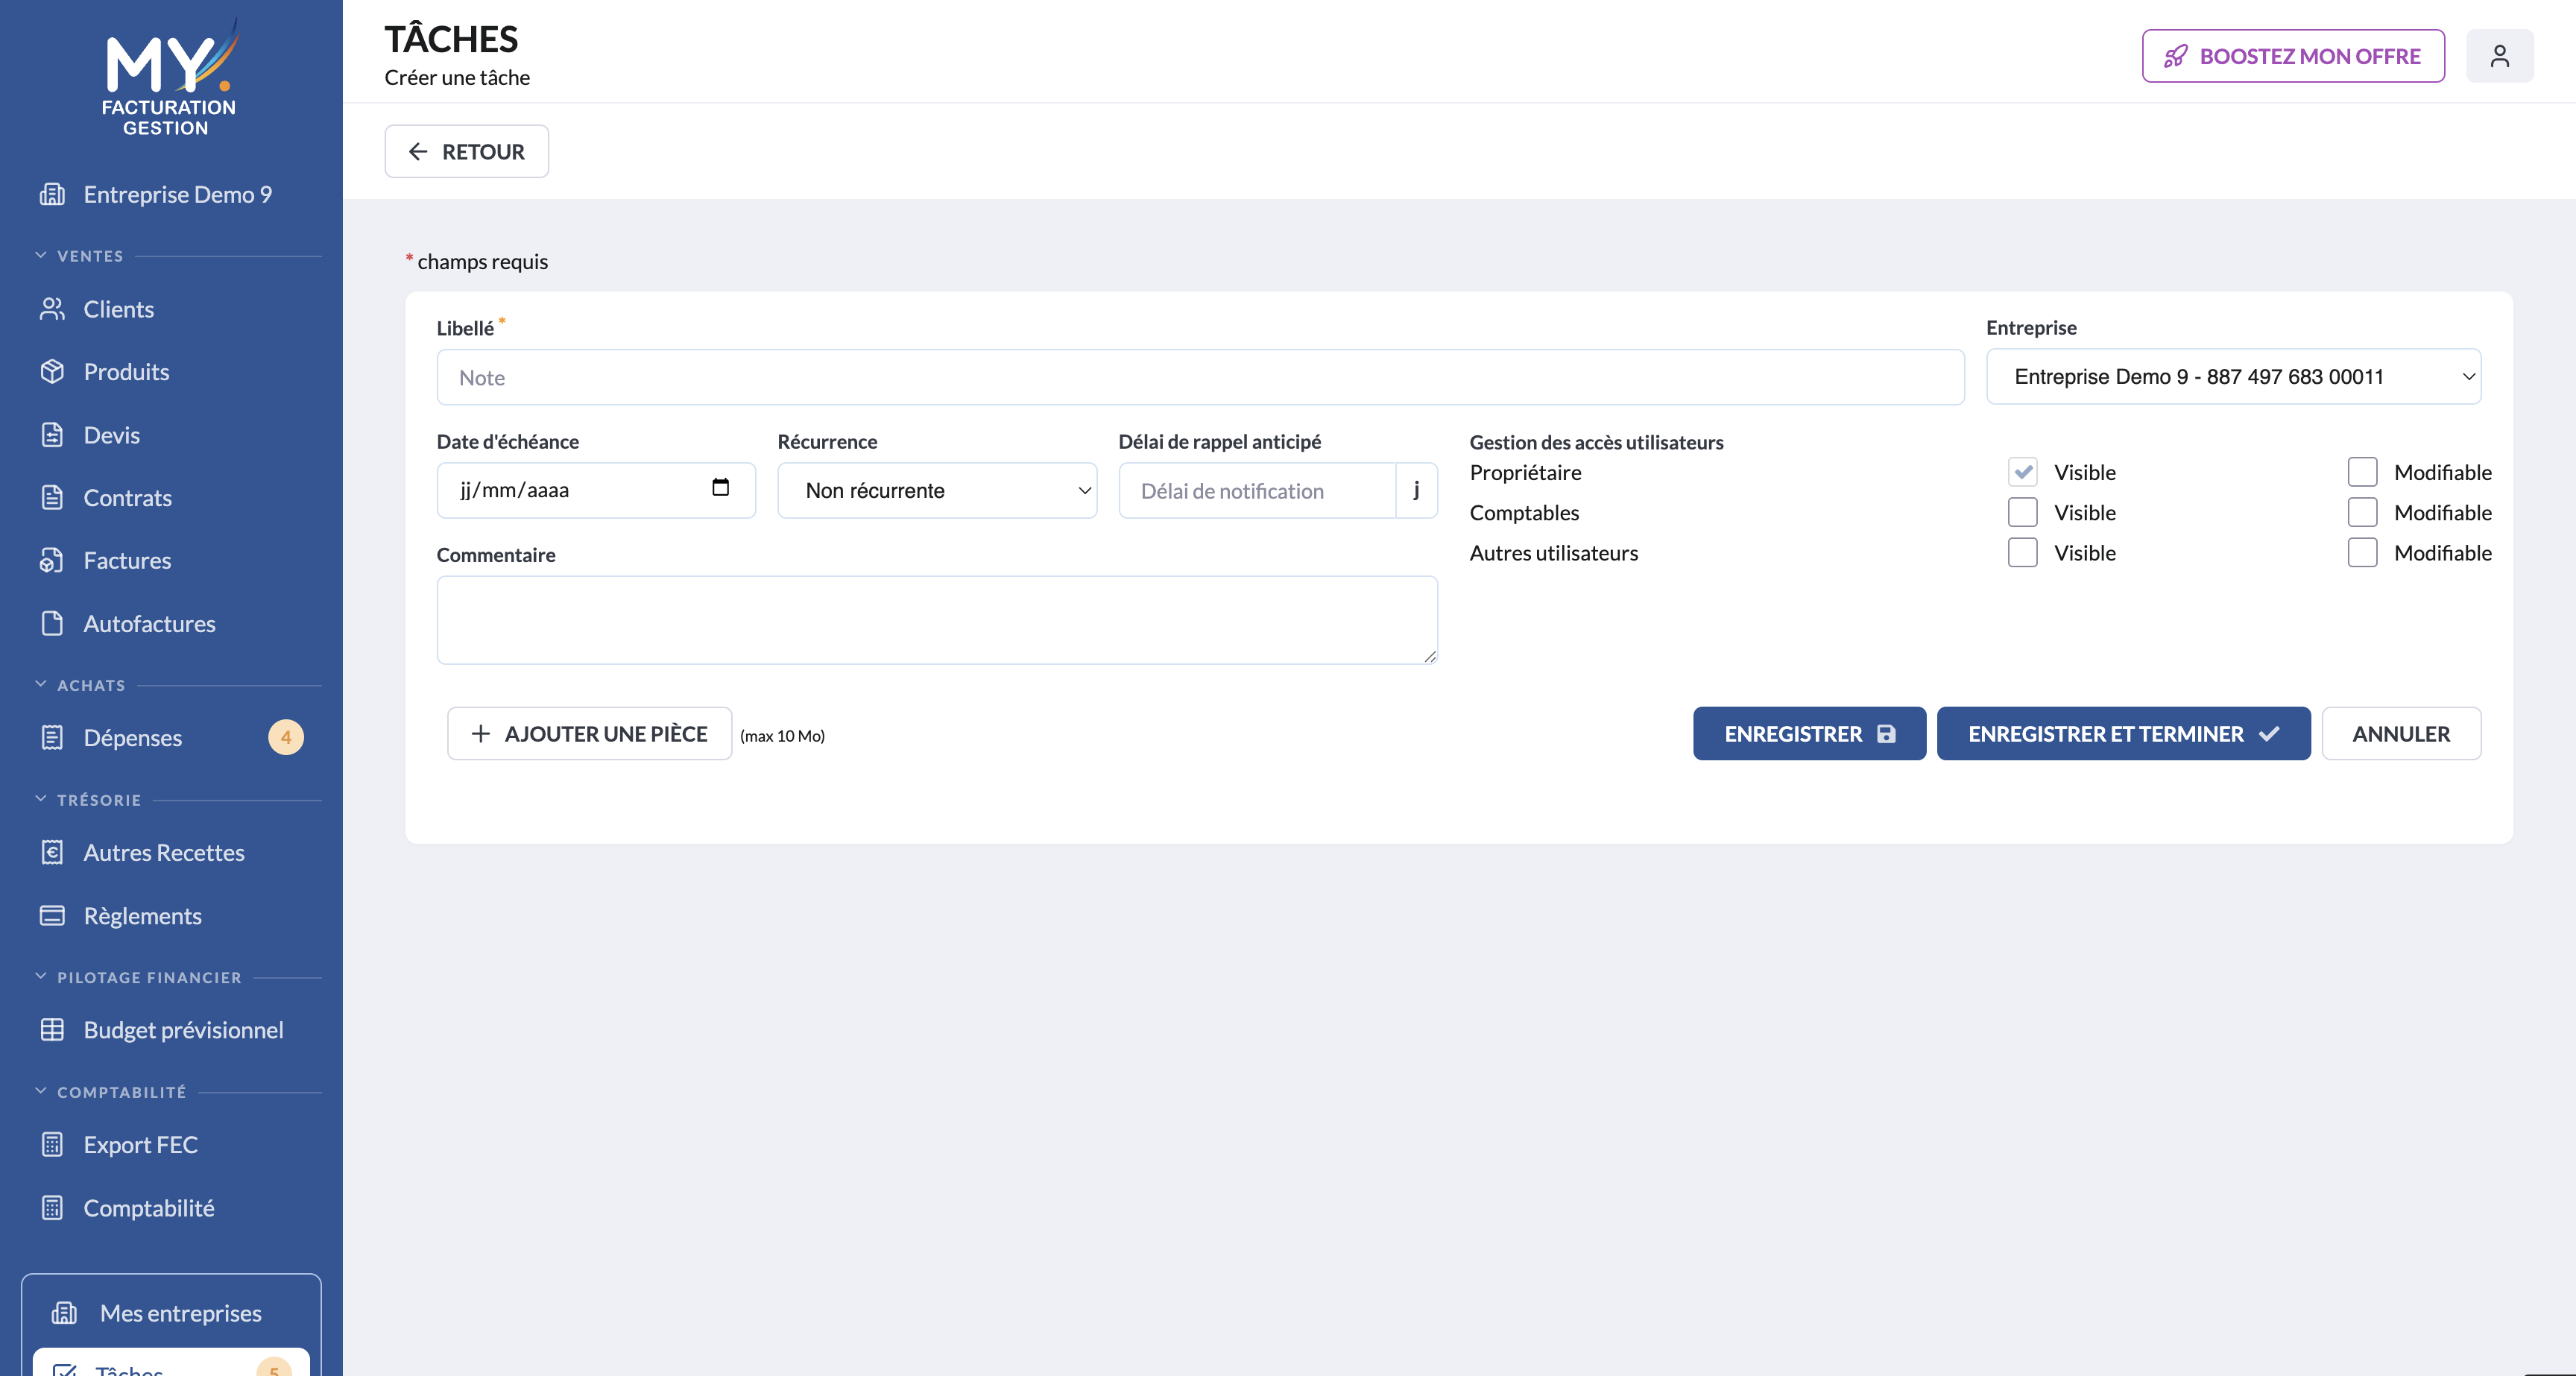This screenshot has width=2576, height=1376.
Task: Open the Récurrence dropdown
Action: click(937, 490)
